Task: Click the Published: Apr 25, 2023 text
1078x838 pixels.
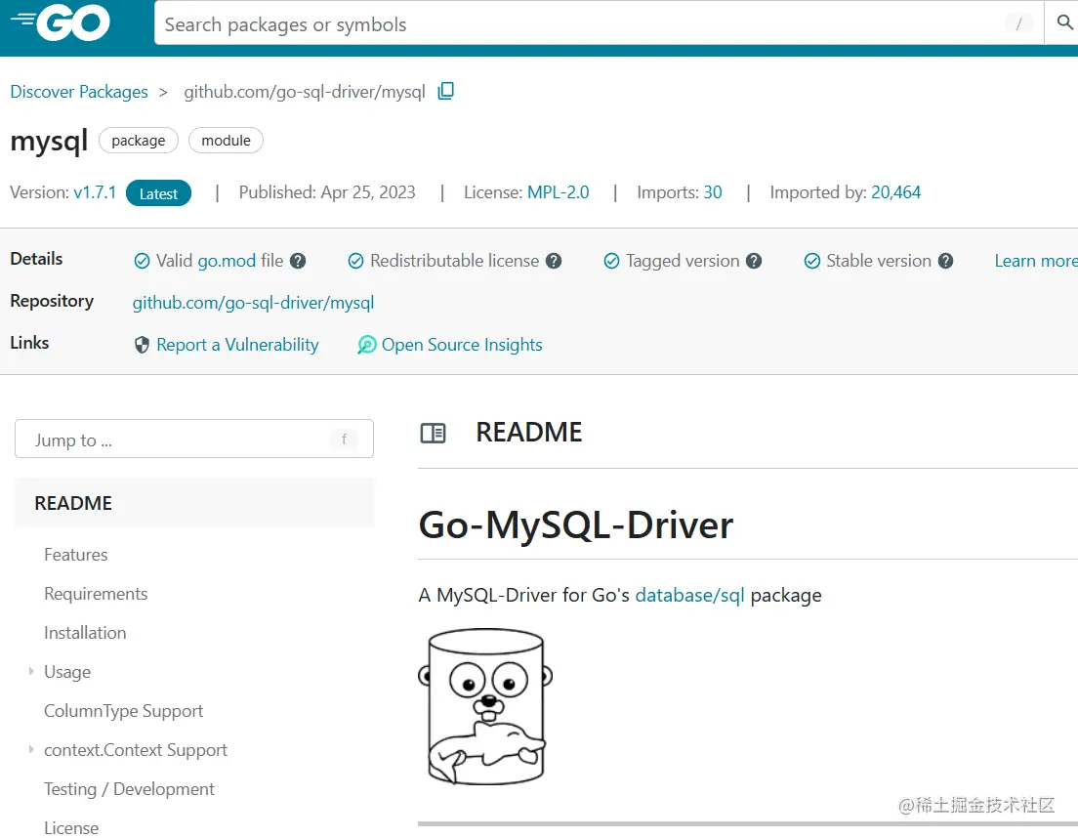Action: point(327,192)
